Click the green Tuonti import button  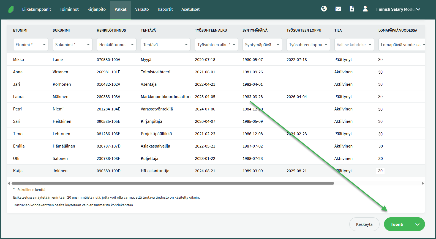tap(397, 224)
